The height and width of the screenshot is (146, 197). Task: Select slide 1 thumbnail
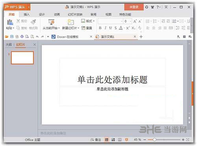pos(22,58)
